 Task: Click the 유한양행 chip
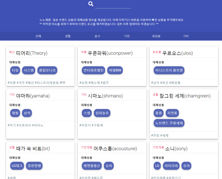34,166
